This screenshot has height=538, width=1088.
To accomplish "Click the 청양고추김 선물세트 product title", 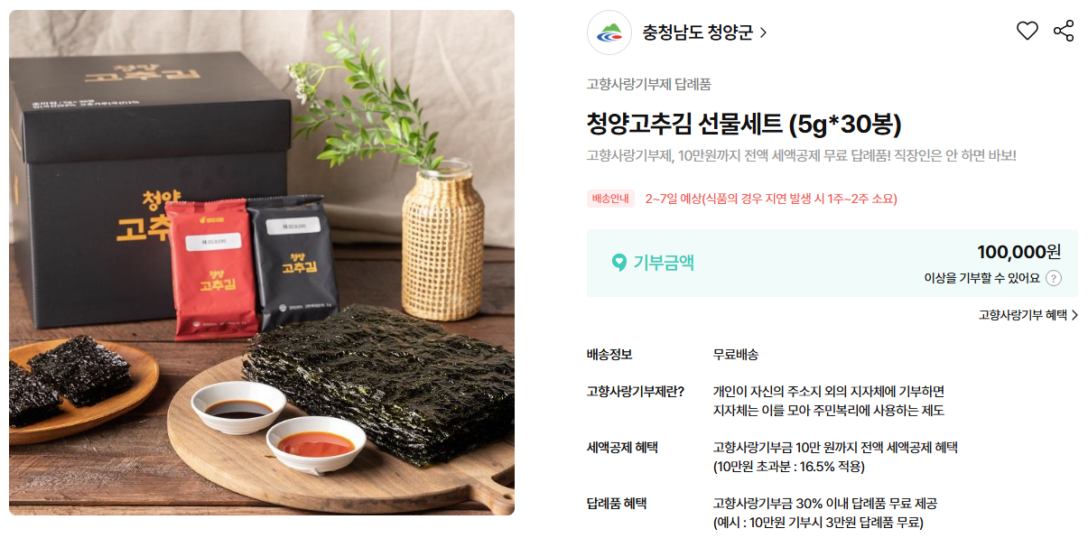I will coord(744,124).
